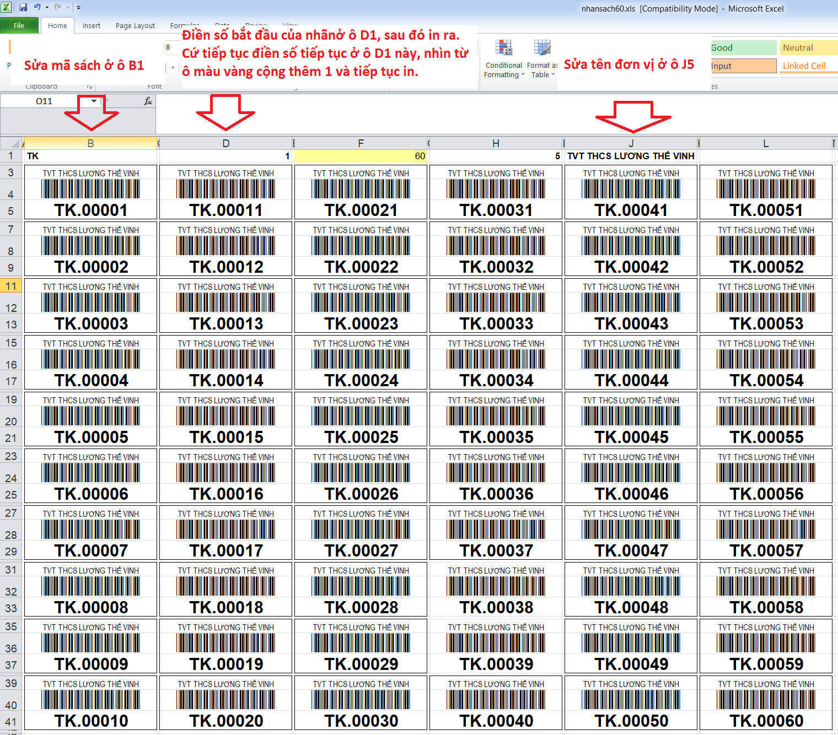Screen dimensions: 838x735
Task: Click the barcode image above TK.00029
Action: point(361,643)
